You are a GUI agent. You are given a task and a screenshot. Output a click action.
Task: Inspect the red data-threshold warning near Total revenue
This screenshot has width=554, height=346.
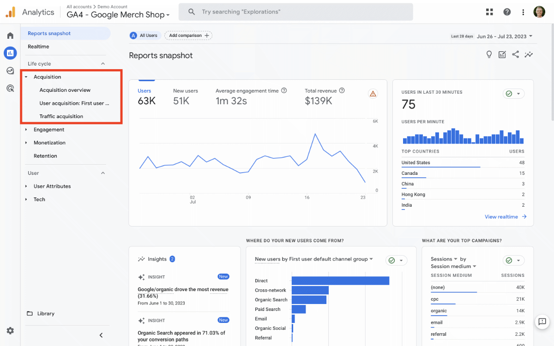pyautogui.click(x=373, y=93)
